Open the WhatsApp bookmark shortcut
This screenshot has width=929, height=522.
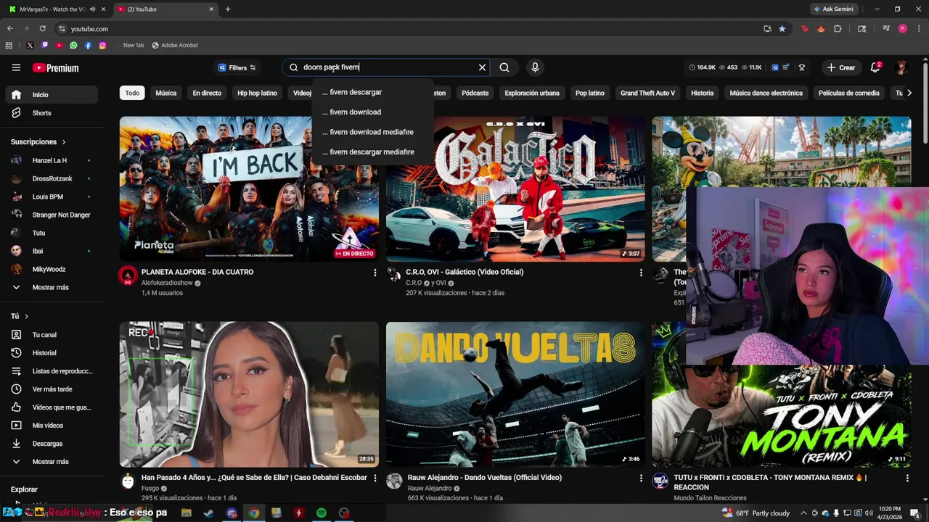(73, 45)
